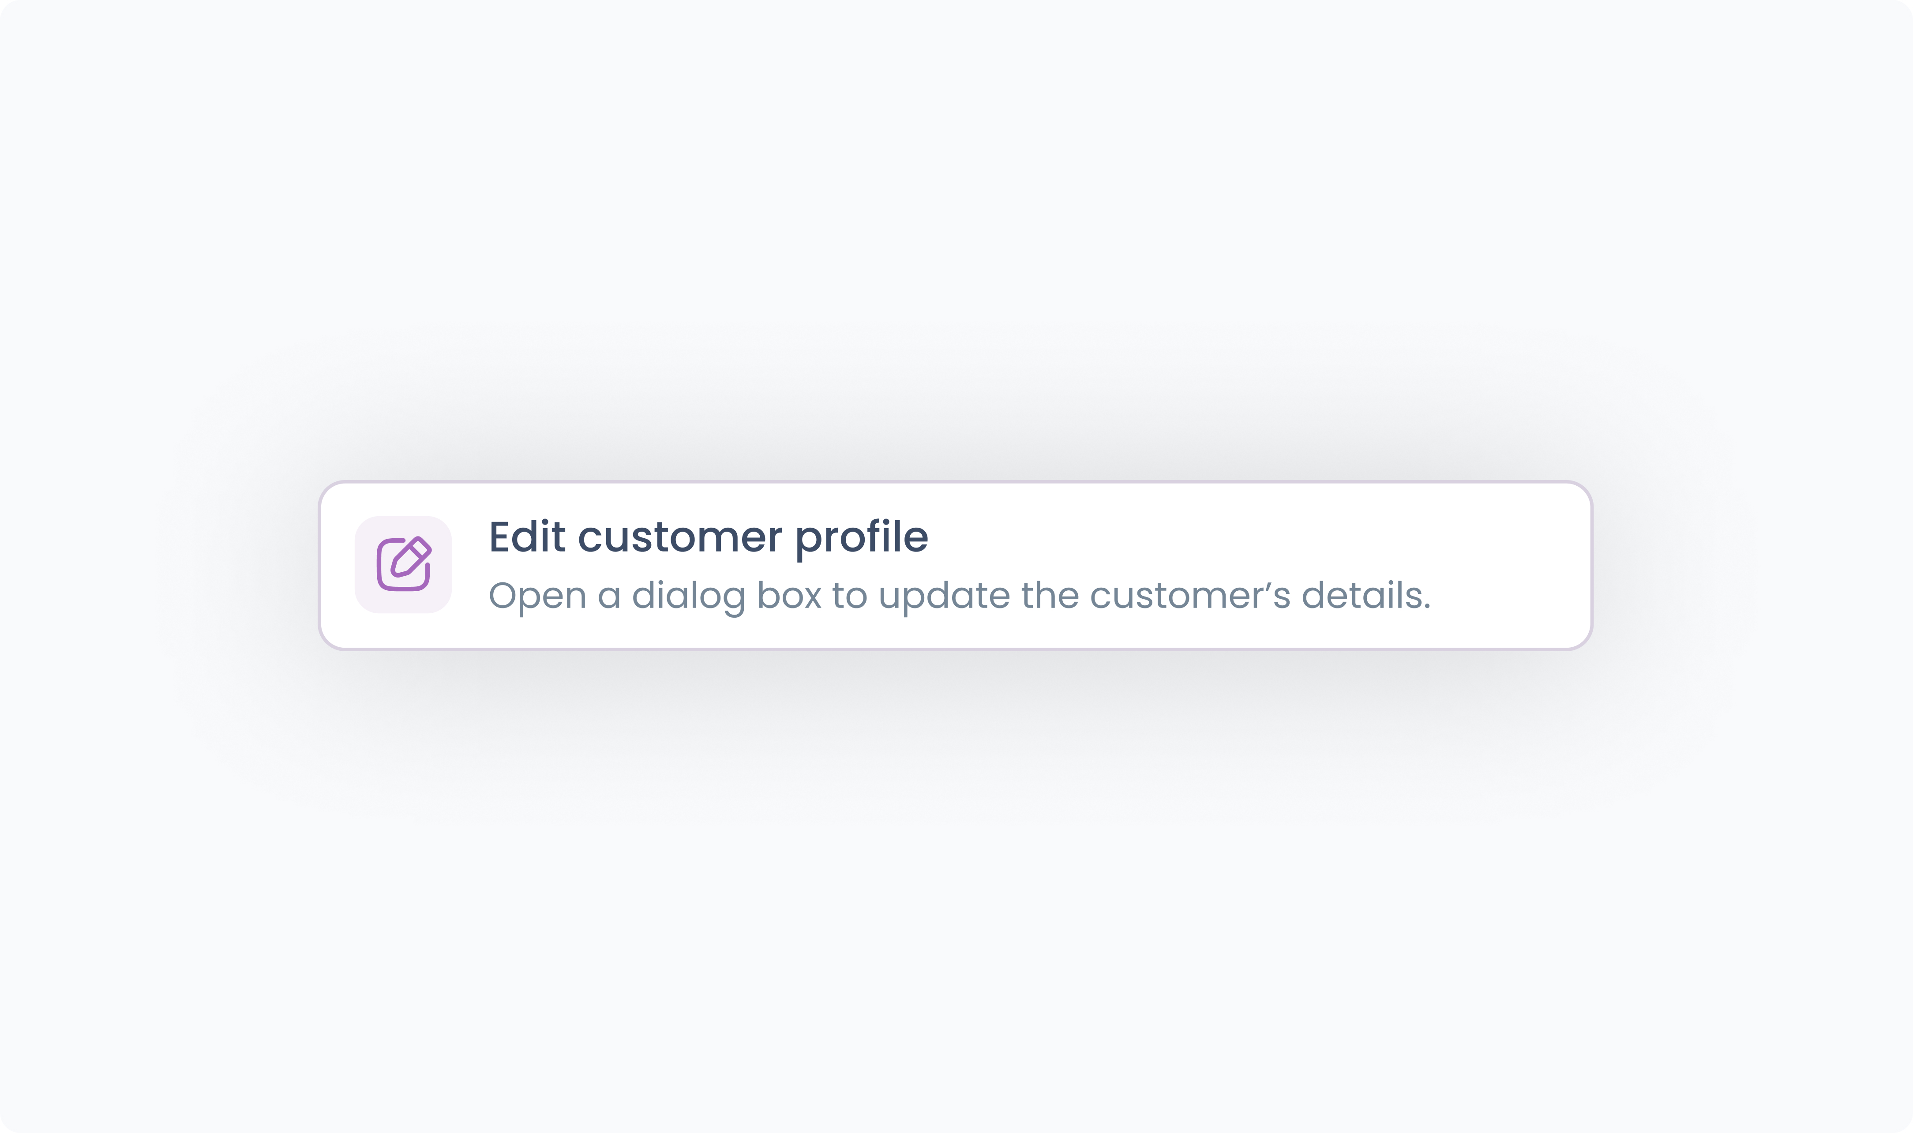Click the word "customer" in the heading
The image size is (1913, 1133).
(x=680, y=537)
